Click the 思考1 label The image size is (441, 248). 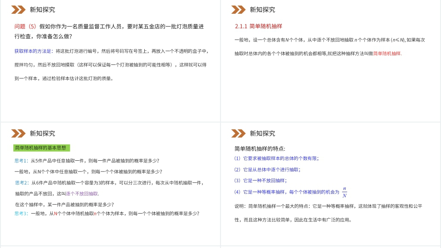tap(22, 161)
